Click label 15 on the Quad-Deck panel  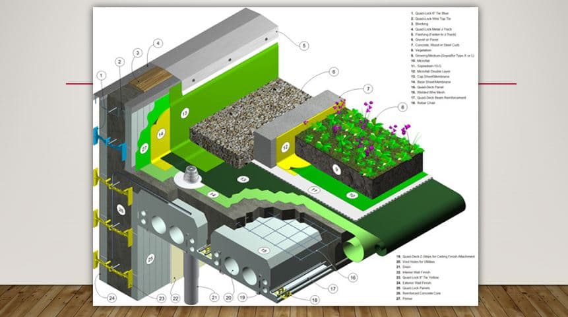[x=264, y=250]
